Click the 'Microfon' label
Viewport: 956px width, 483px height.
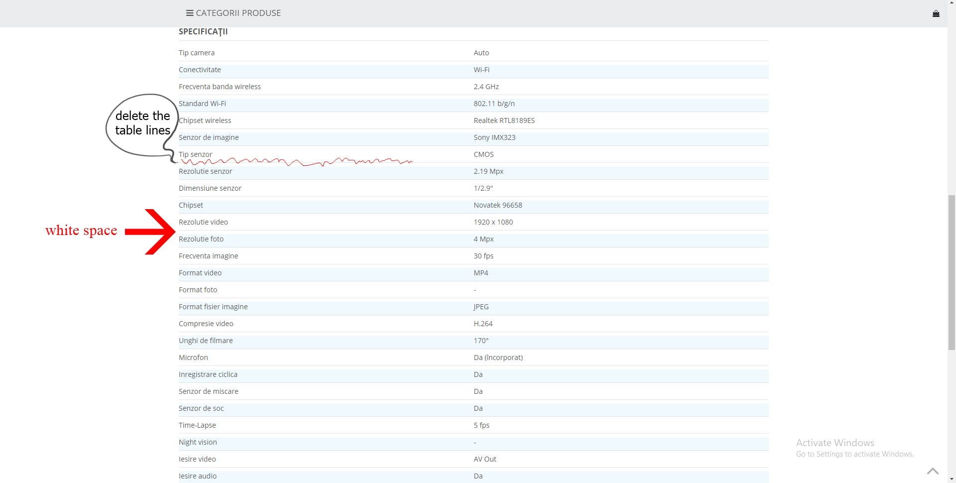pos(193,358)
